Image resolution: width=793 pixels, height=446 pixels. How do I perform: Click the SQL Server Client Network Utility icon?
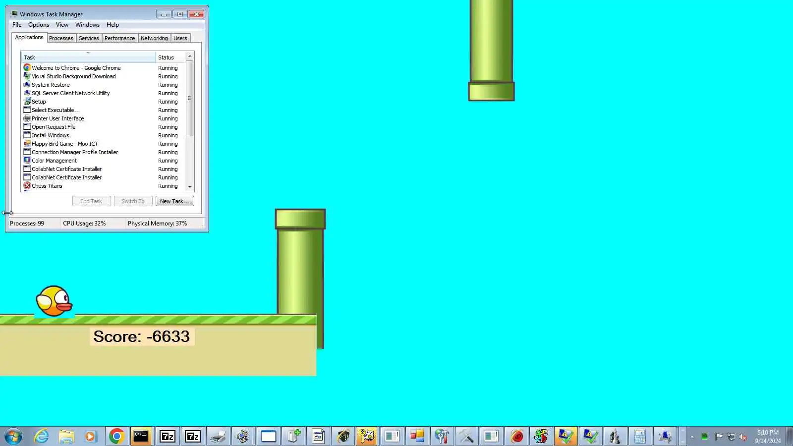27,93
